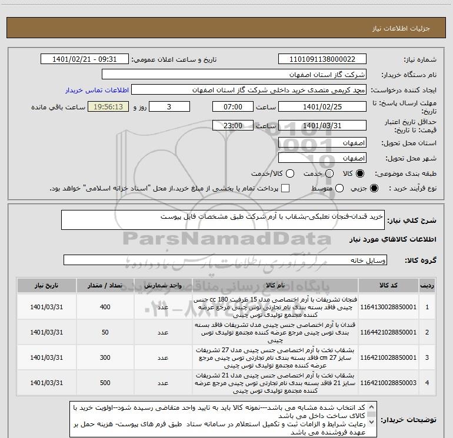The width and height of the screenshot is (453, 438).
Task: Click the delivery city field اصفهان
Action: point(322,158)
